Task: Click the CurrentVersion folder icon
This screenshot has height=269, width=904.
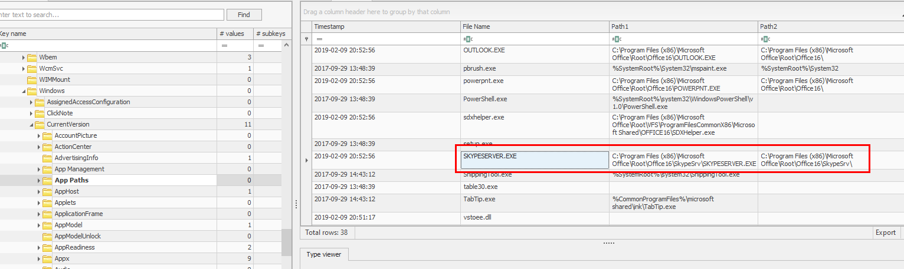Action: click(x=40, y=124)
